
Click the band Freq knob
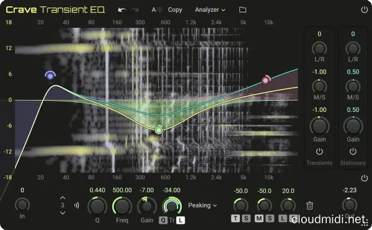click(122, 207)
